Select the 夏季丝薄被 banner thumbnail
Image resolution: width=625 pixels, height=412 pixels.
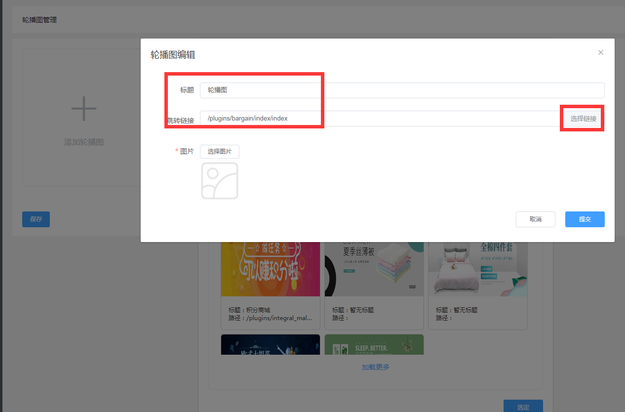coord(374,269)
